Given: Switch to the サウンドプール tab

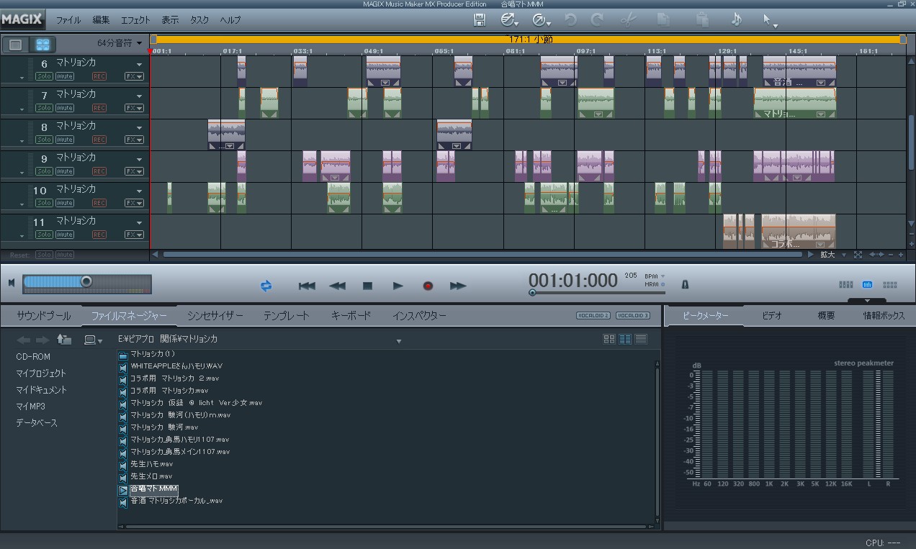Looking at the screenshot, I should (x=43, y=316).
